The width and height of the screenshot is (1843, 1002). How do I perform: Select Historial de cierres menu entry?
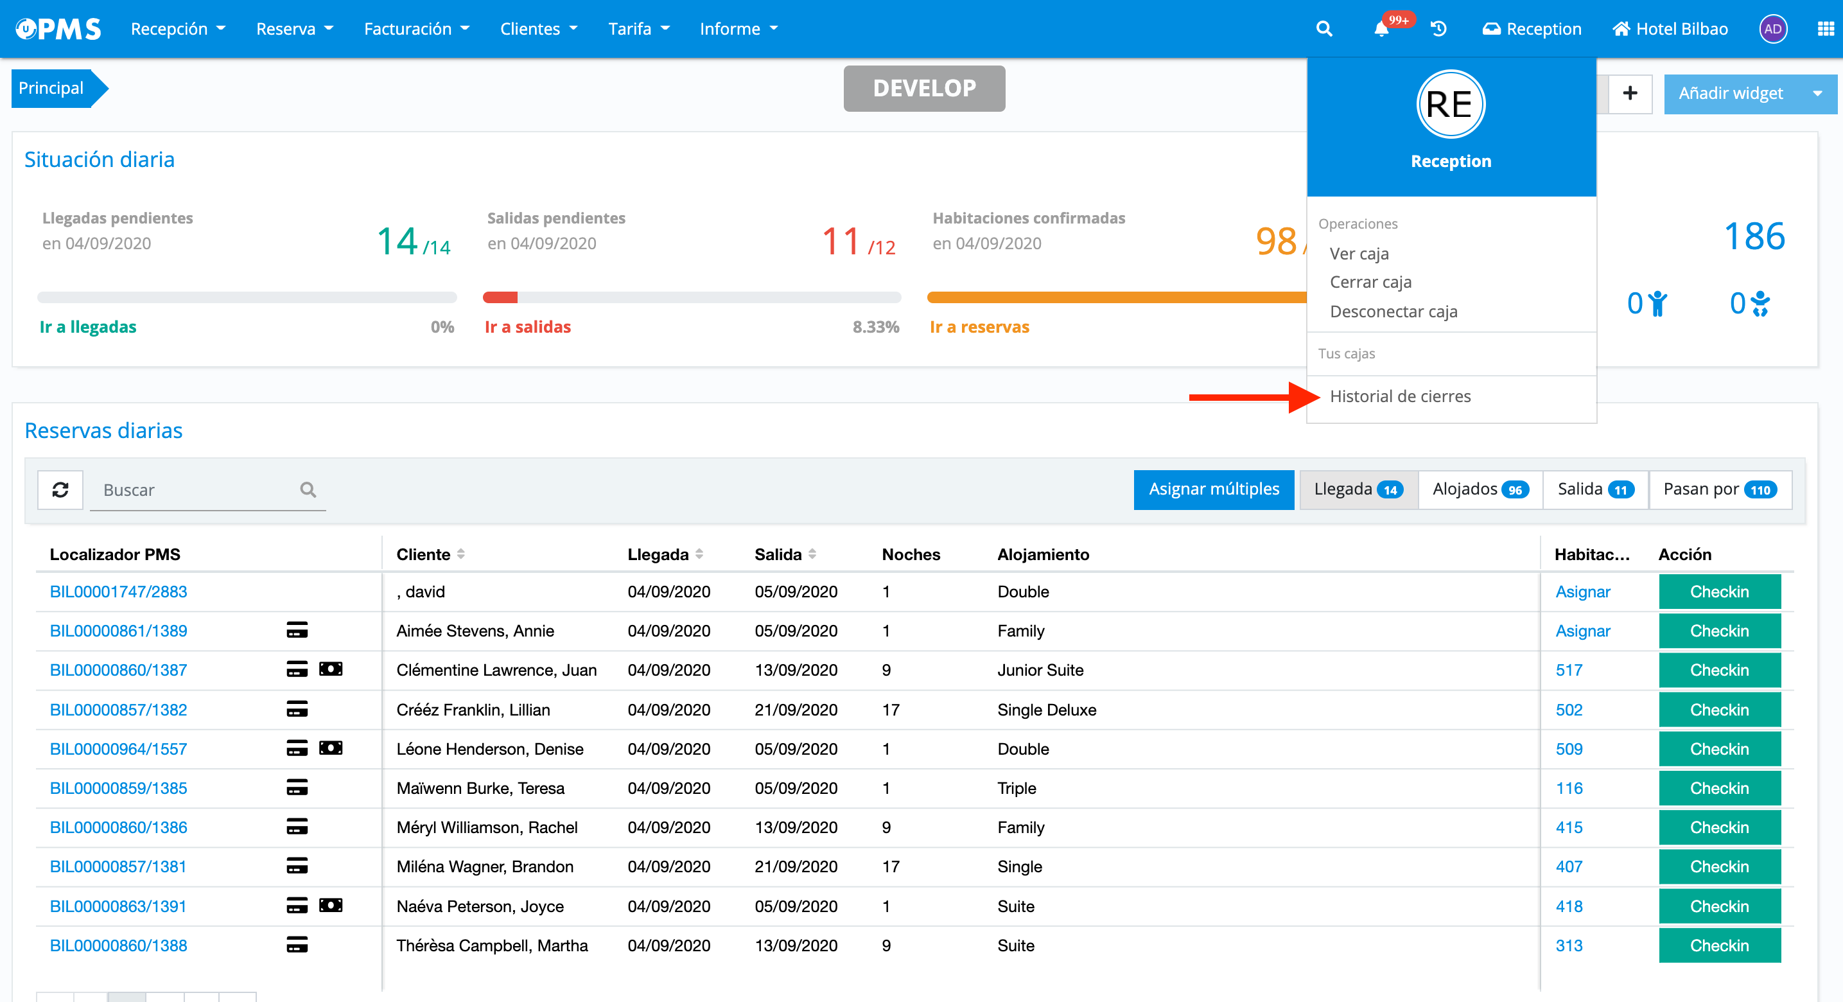click(x=1399, y=396)
